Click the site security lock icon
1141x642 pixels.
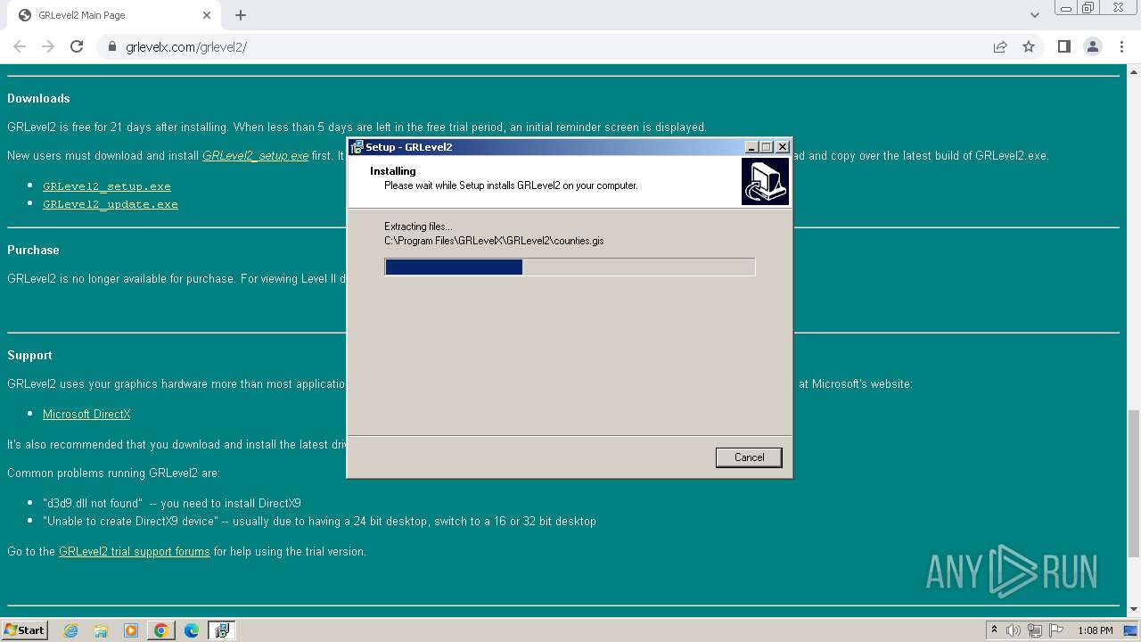click(112, 46)
